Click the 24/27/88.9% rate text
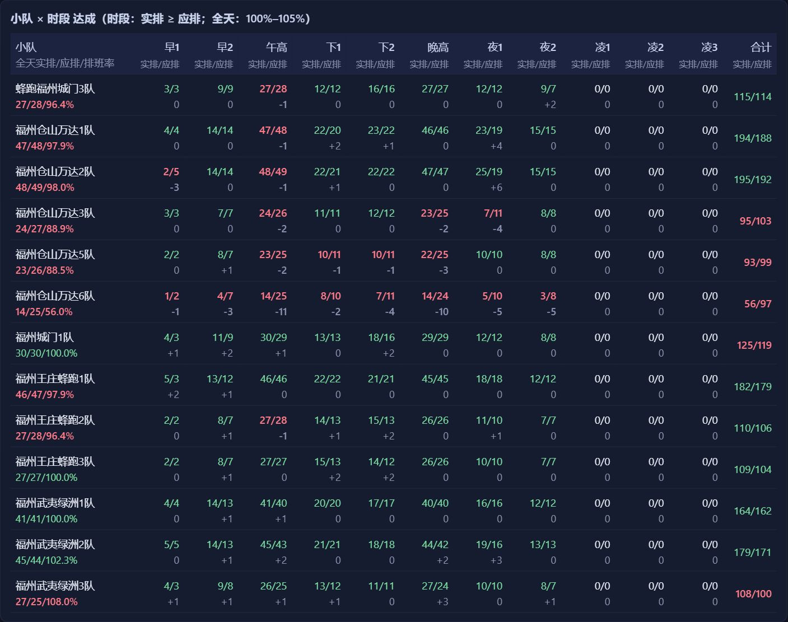The width and height of the screenshot is (788, 622). coord(45,229)
